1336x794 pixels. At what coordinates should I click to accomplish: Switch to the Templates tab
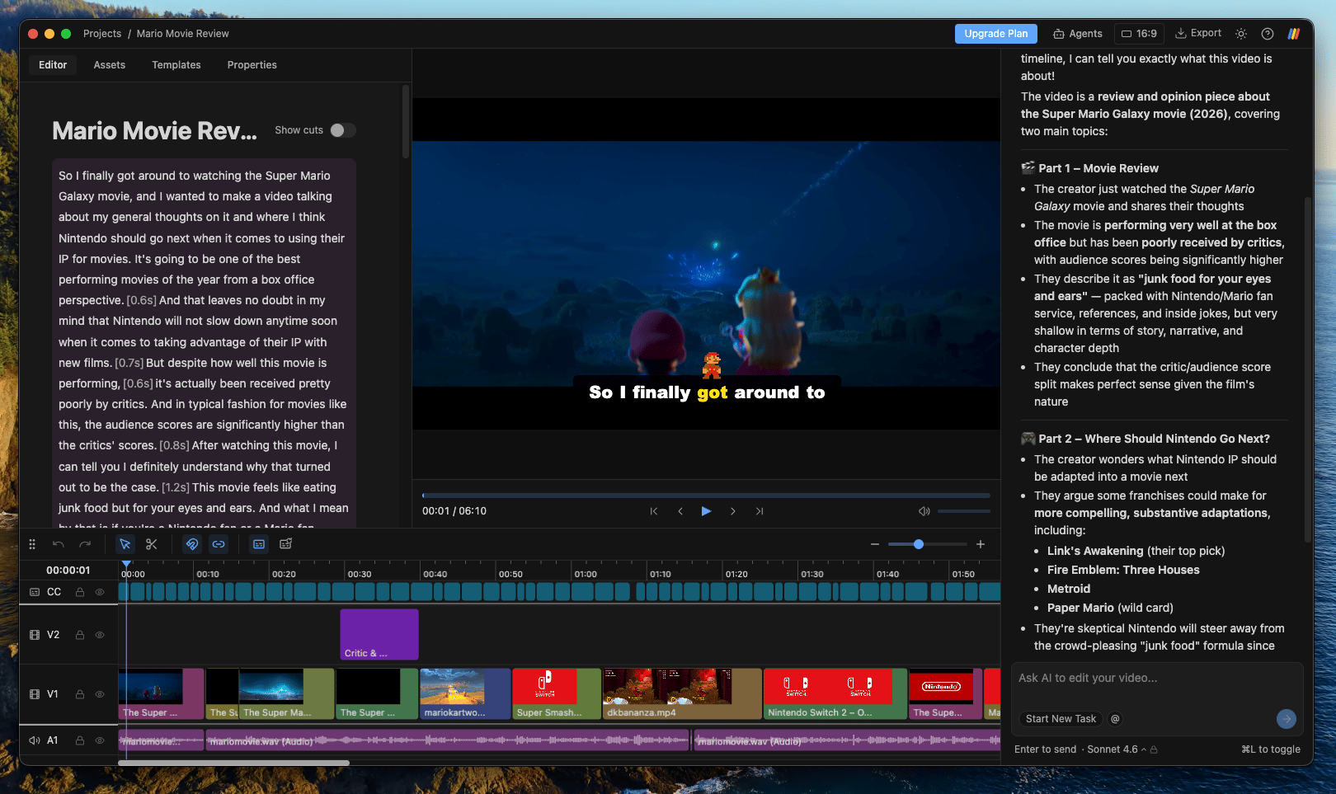click(x=176, y=65)
